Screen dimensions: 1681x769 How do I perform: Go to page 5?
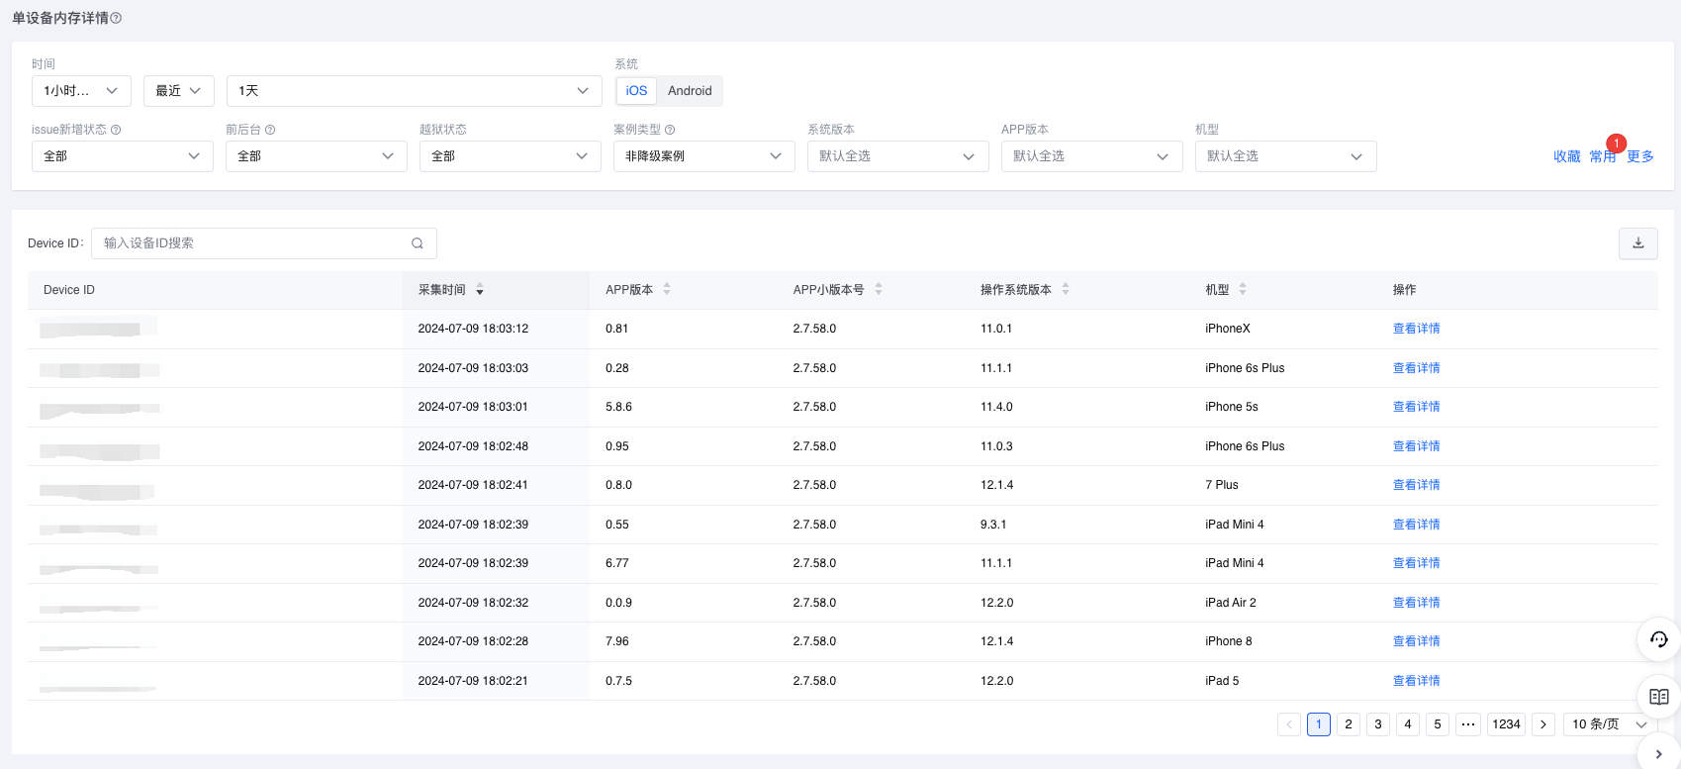point(1438,724)
